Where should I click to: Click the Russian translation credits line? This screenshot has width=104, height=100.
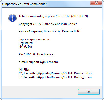[x=50, y=31]
